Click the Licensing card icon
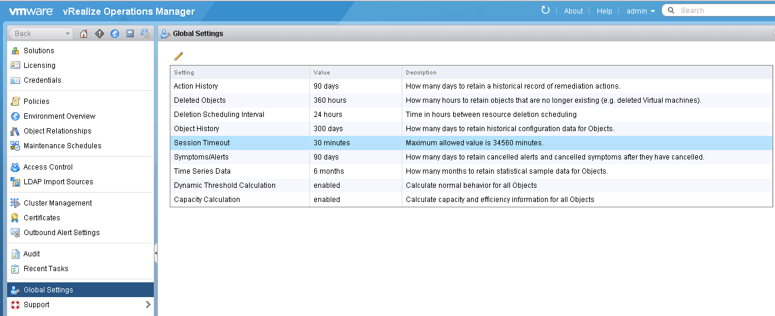This screenshot has height=316, width=775. (15, 66)
